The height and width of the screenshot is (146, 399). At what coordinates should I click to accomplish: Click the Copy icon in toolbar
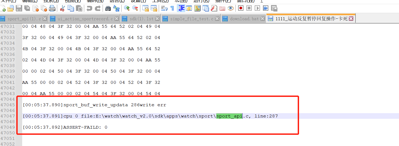71,9
